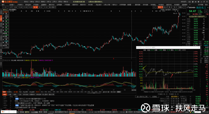The width and height of the screenshot is (209, 114).
Task: Open 更多周期 dropdown
Action: 52,7
